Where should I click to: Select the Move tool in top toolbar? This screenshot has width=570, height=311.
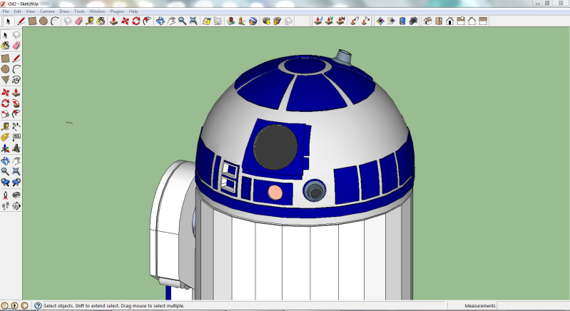coord(125,21)
